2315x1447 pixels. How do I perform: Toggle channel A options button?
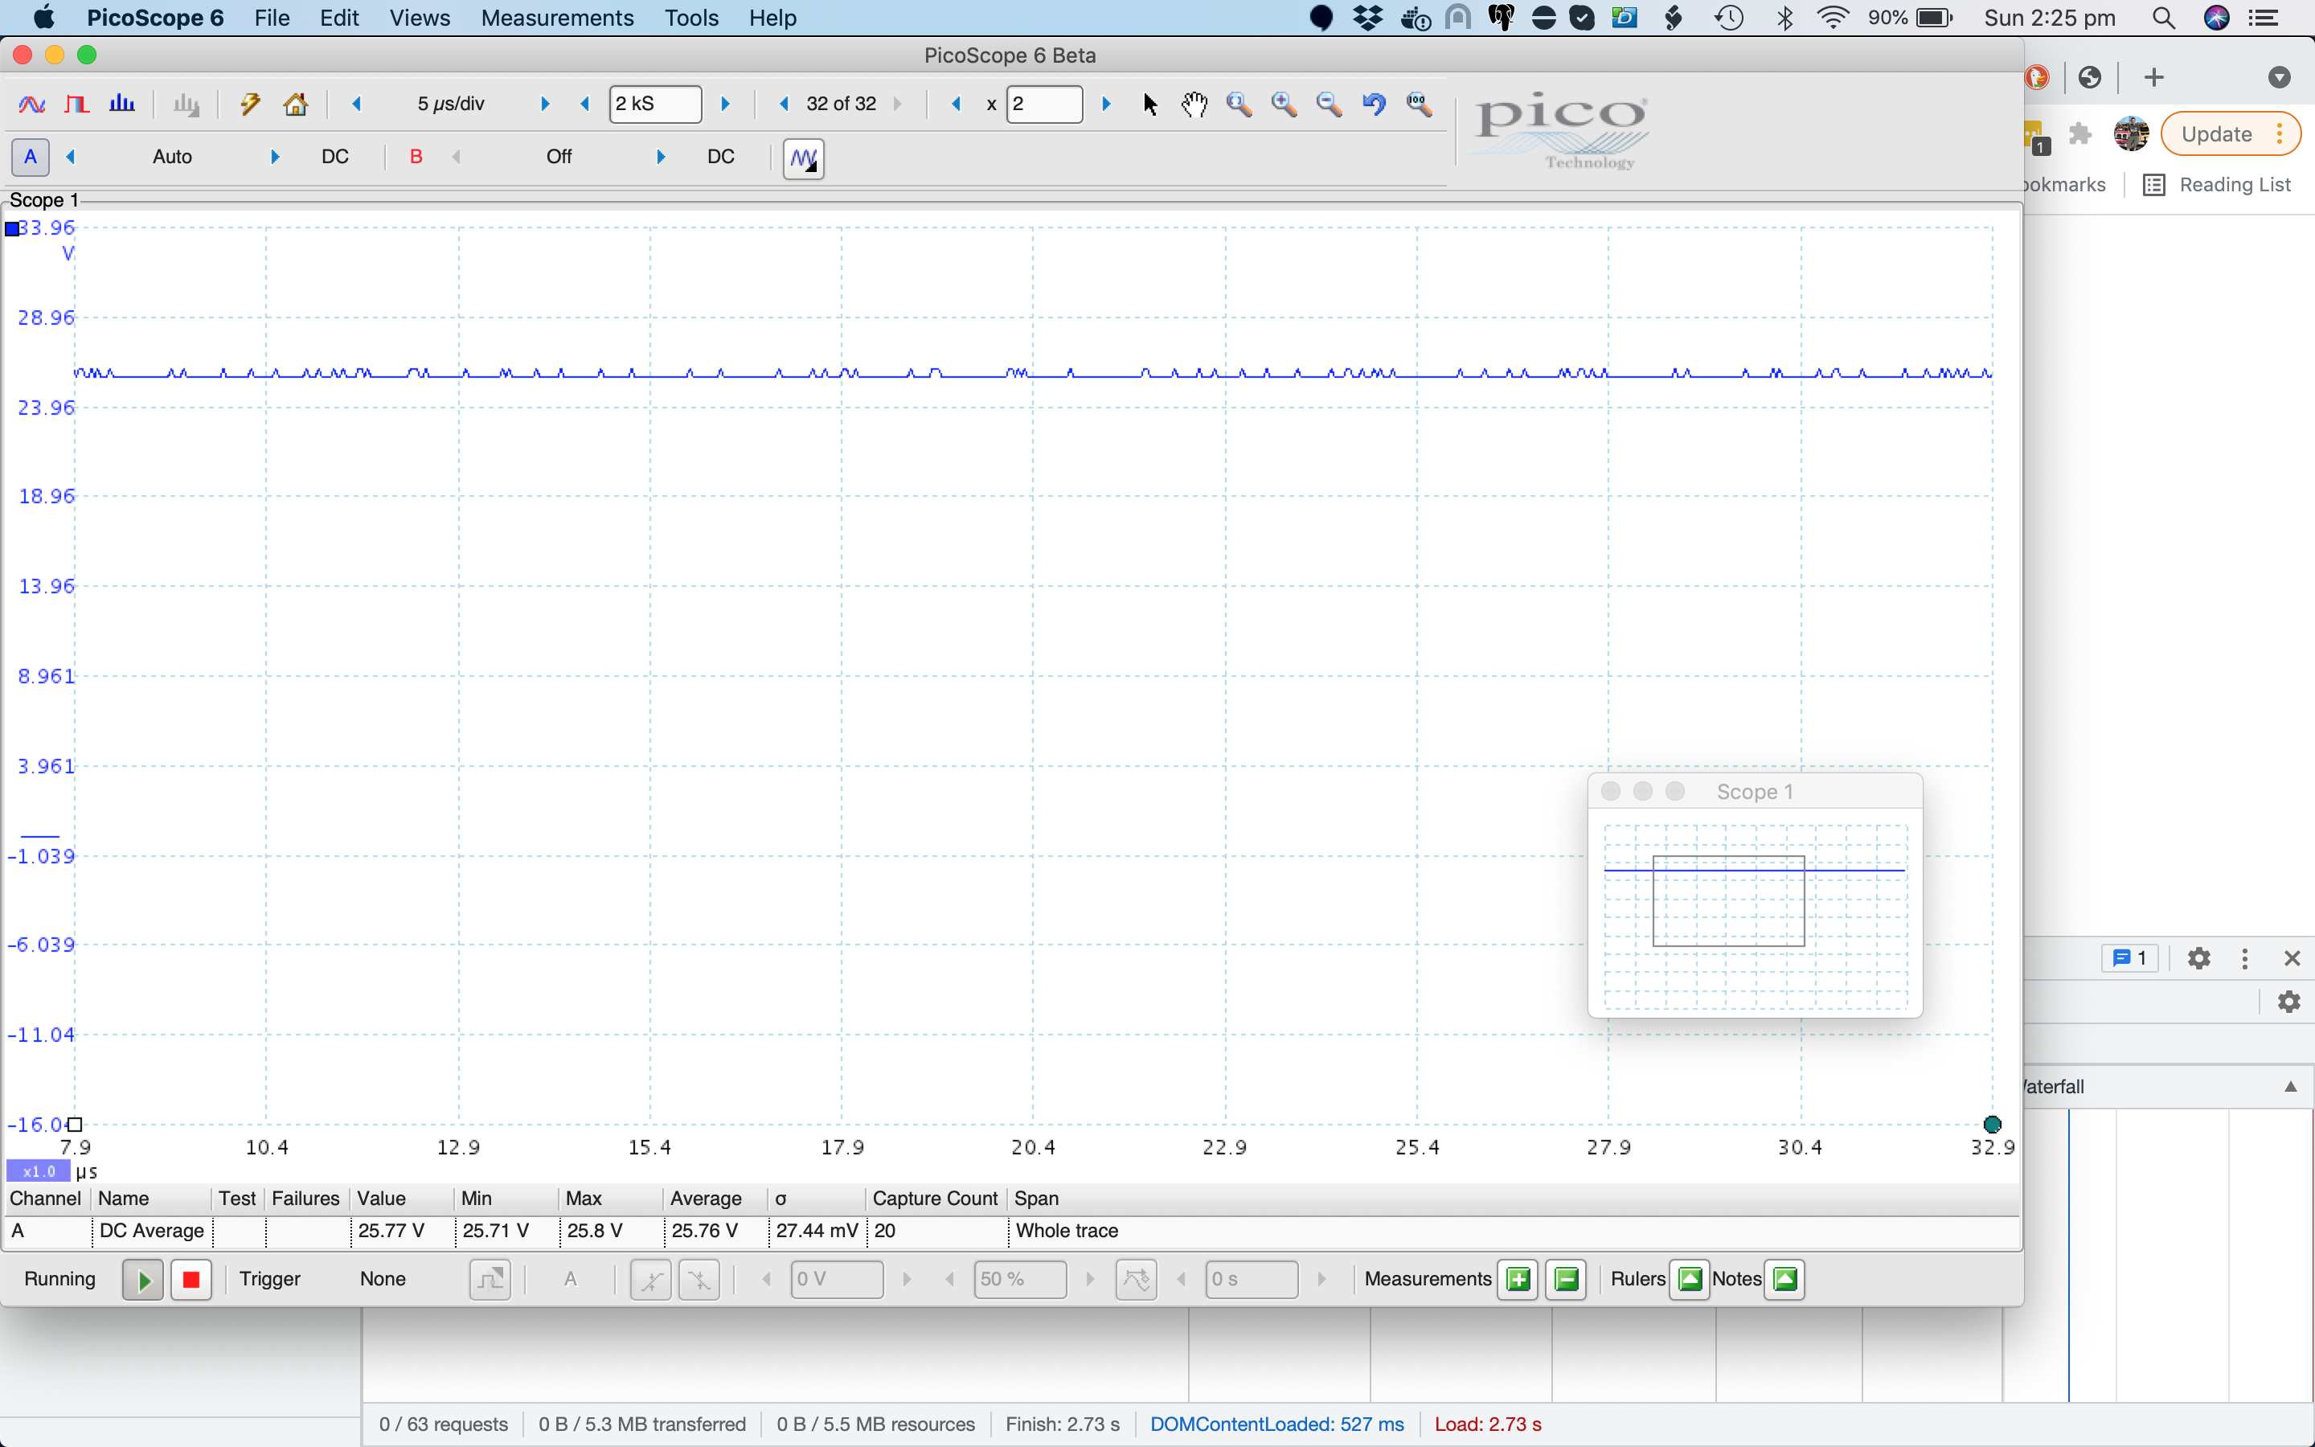[31, 157]
